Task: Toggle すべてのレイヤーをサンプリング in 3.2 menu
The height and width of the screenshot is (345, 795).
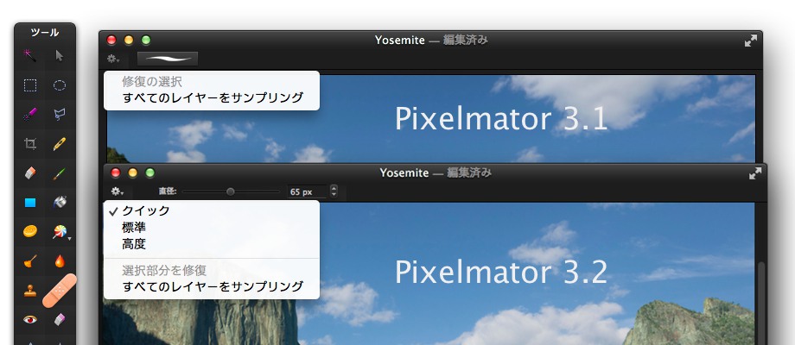Action: (212, 286)
